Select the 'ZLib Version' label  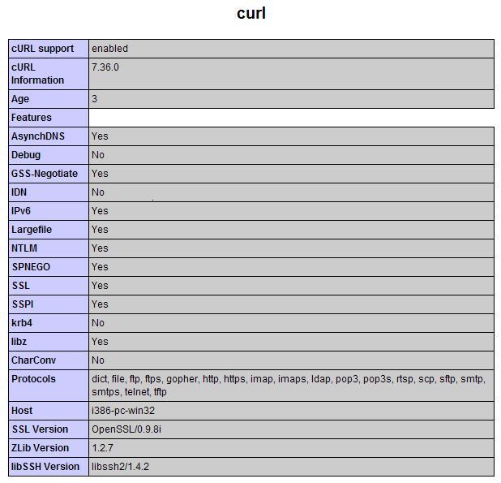[40, 448]
